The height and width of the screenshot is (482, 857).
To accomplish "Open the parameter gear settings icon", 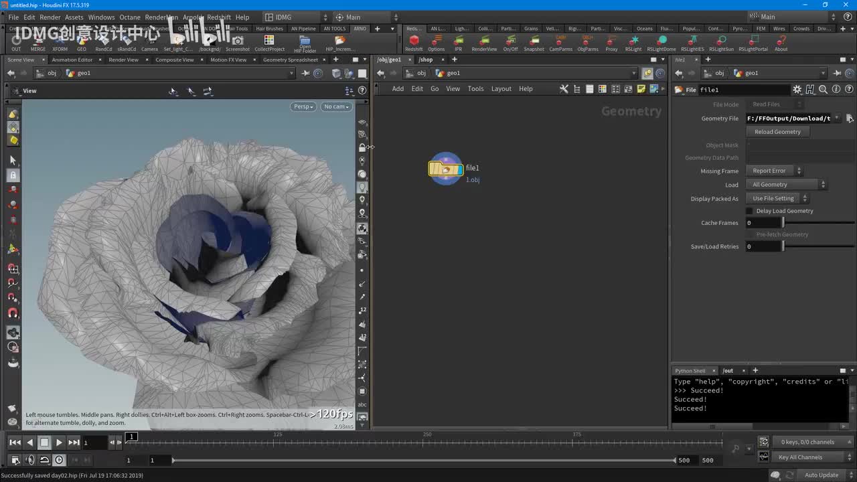I will [797, 90].
